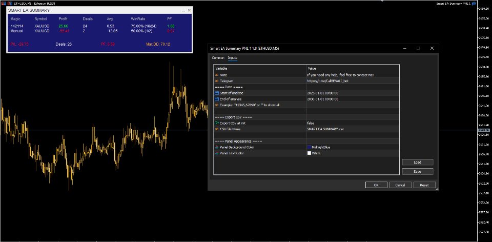Click the Save button
Viewport: 492px width, 242px height.
418,172
